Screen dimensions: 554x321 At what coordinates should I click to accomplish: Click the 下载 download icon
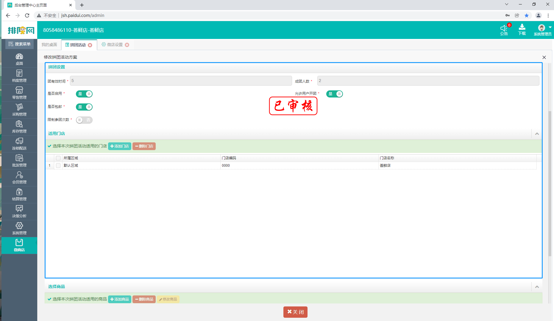[522, 30]
